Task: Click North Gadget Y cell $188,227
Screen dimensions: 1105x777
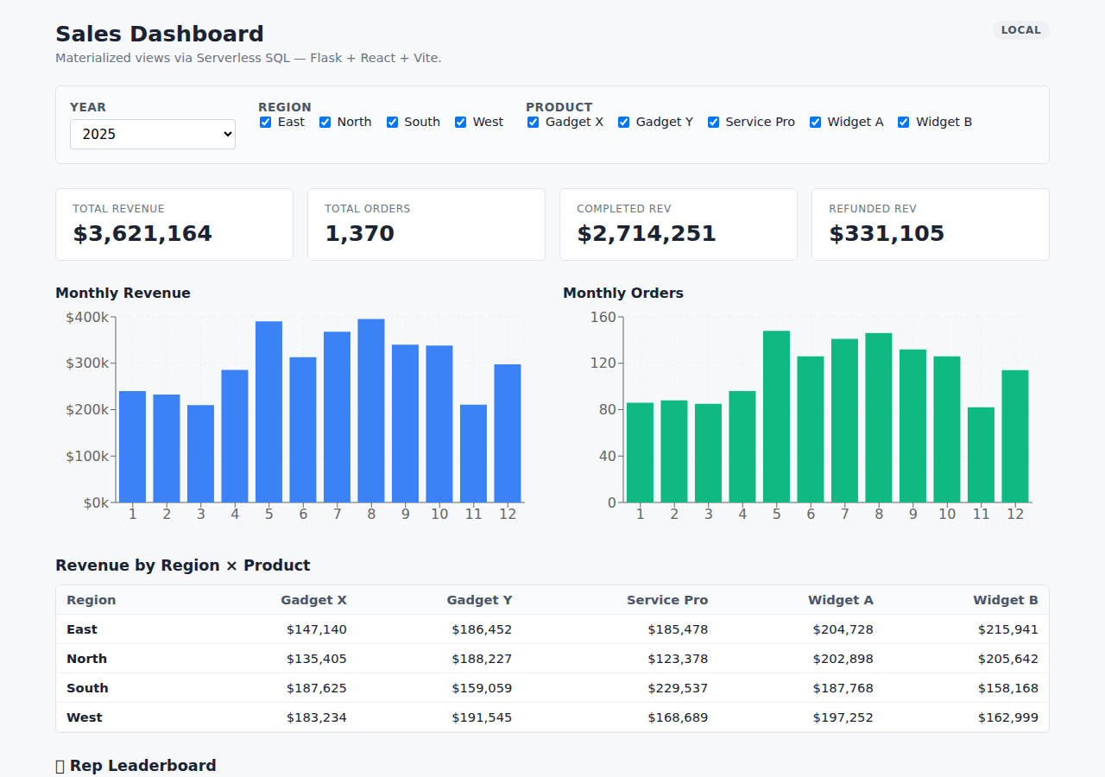Action: point(482,659)
